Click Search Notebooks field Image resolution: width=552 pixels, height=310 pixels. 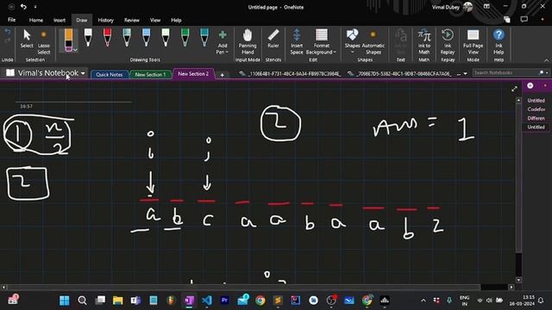506,72
